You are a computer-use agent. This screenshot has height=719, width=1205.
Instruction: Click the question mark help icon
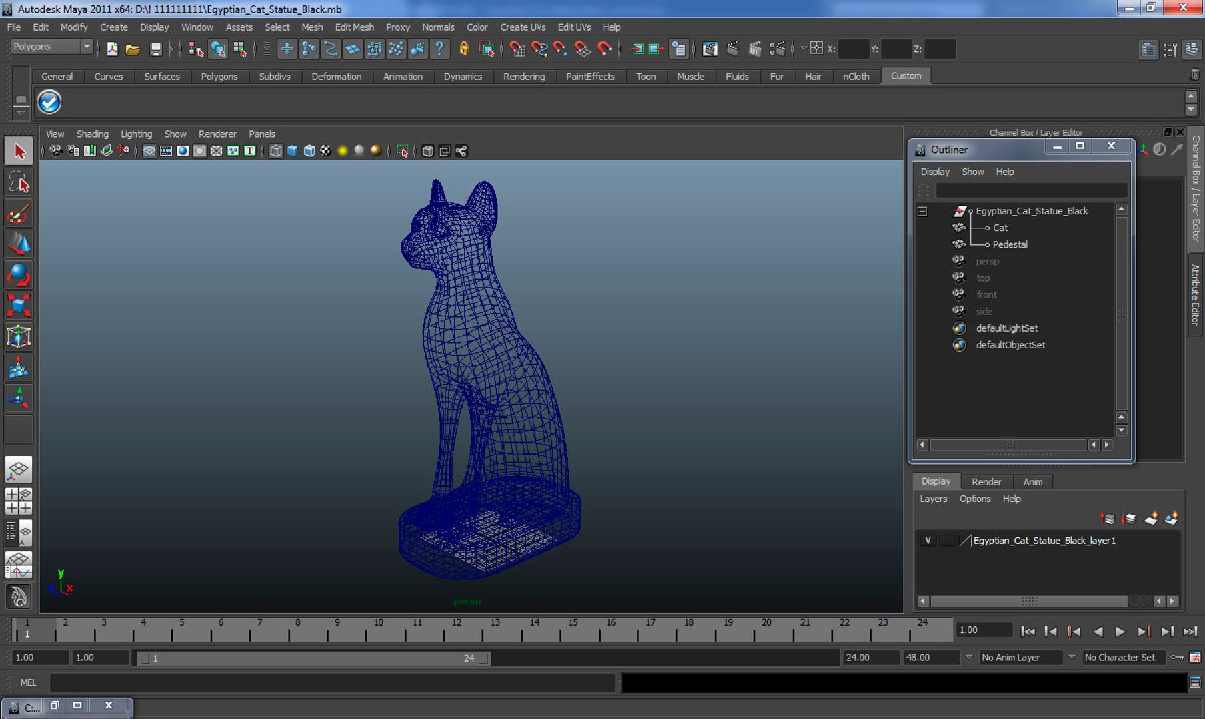pos(439,49)
